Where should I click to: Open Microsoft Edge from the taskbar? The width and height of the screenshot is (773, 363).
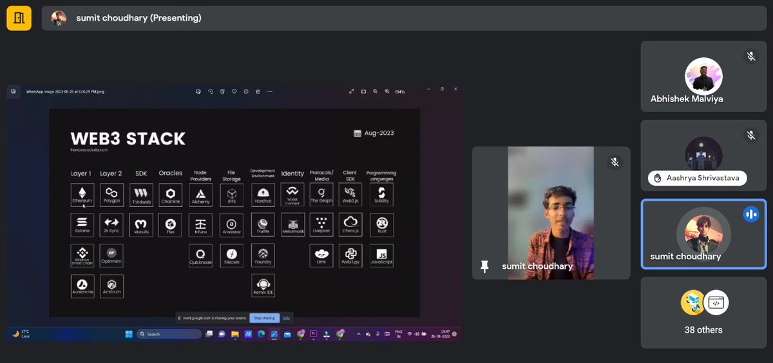click(261, 334)
